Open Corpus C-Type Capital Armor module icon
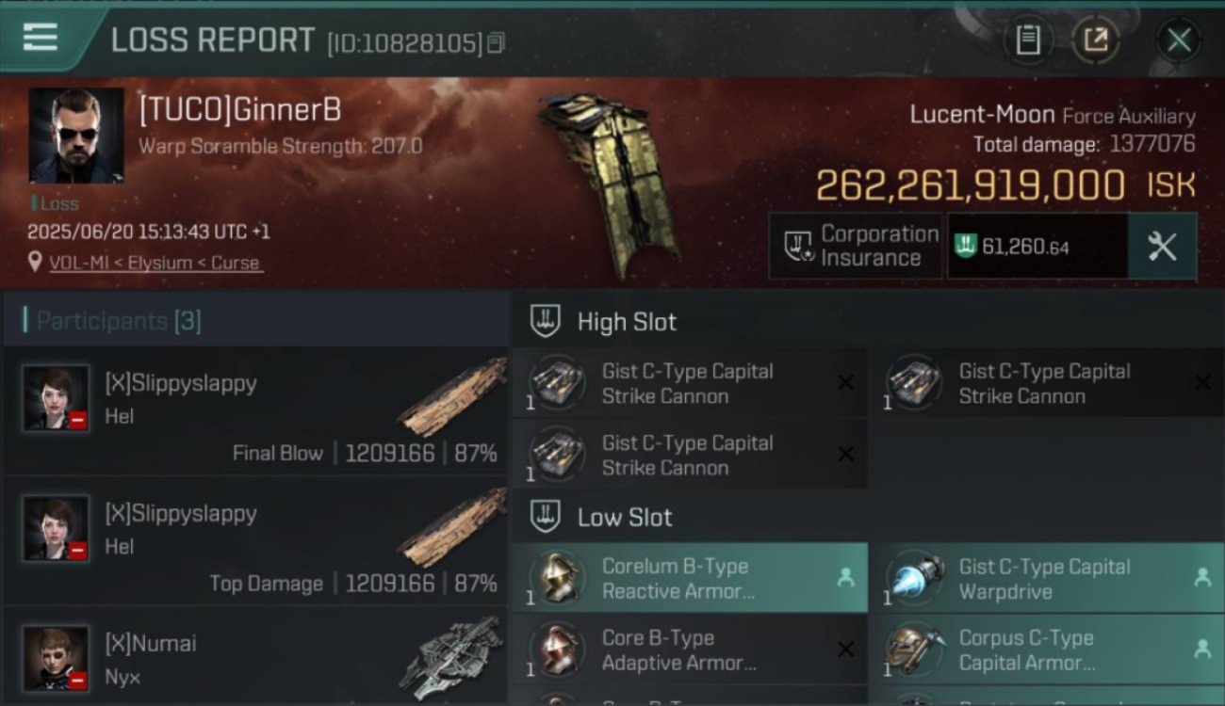Screen dimensions: 1225x706 tap(915, 650)
